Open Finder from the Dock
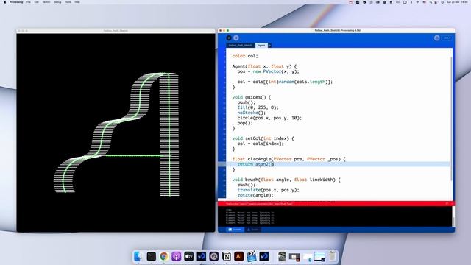 tap(138, 256)
